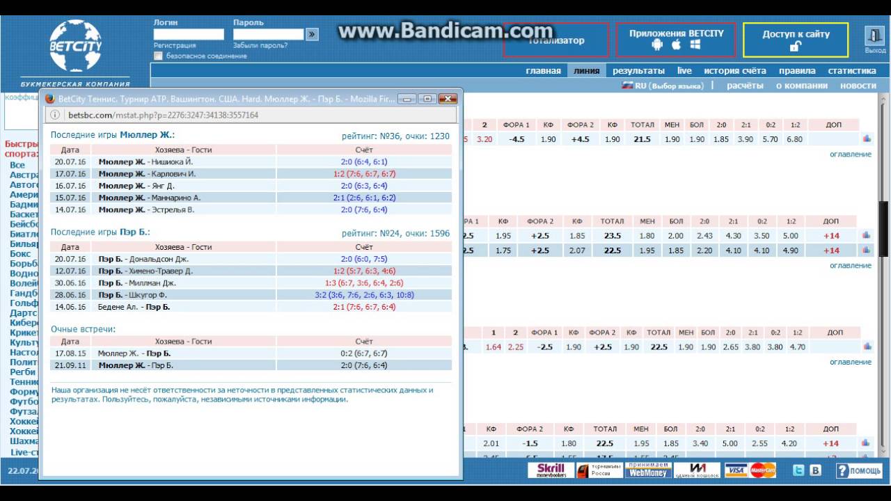Go to the главная menu item
This screenshot has height=501, width=891.
click(x=543, y=70)
